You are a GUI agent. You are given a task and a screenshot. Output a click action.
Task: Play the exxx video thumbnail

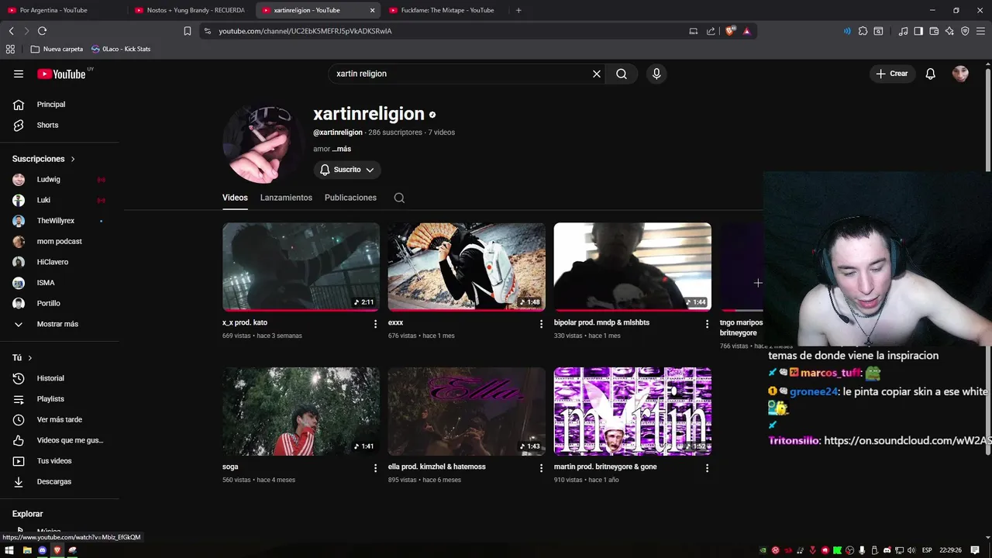tap(467, 267)
